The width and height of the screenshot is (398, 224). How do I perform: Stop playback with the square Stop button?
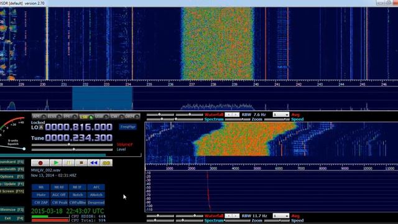pyautogui.click(x=81, y=163)
